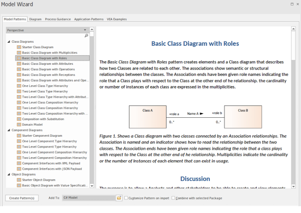Click icon beside Basic Object Diagram with Value Specification
The width and height of the screenshot is (301, 213).
(19, 186)
